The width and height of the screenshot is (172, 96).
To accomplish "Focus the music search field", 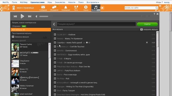I will pyautogui.click(x=96, y=24).
